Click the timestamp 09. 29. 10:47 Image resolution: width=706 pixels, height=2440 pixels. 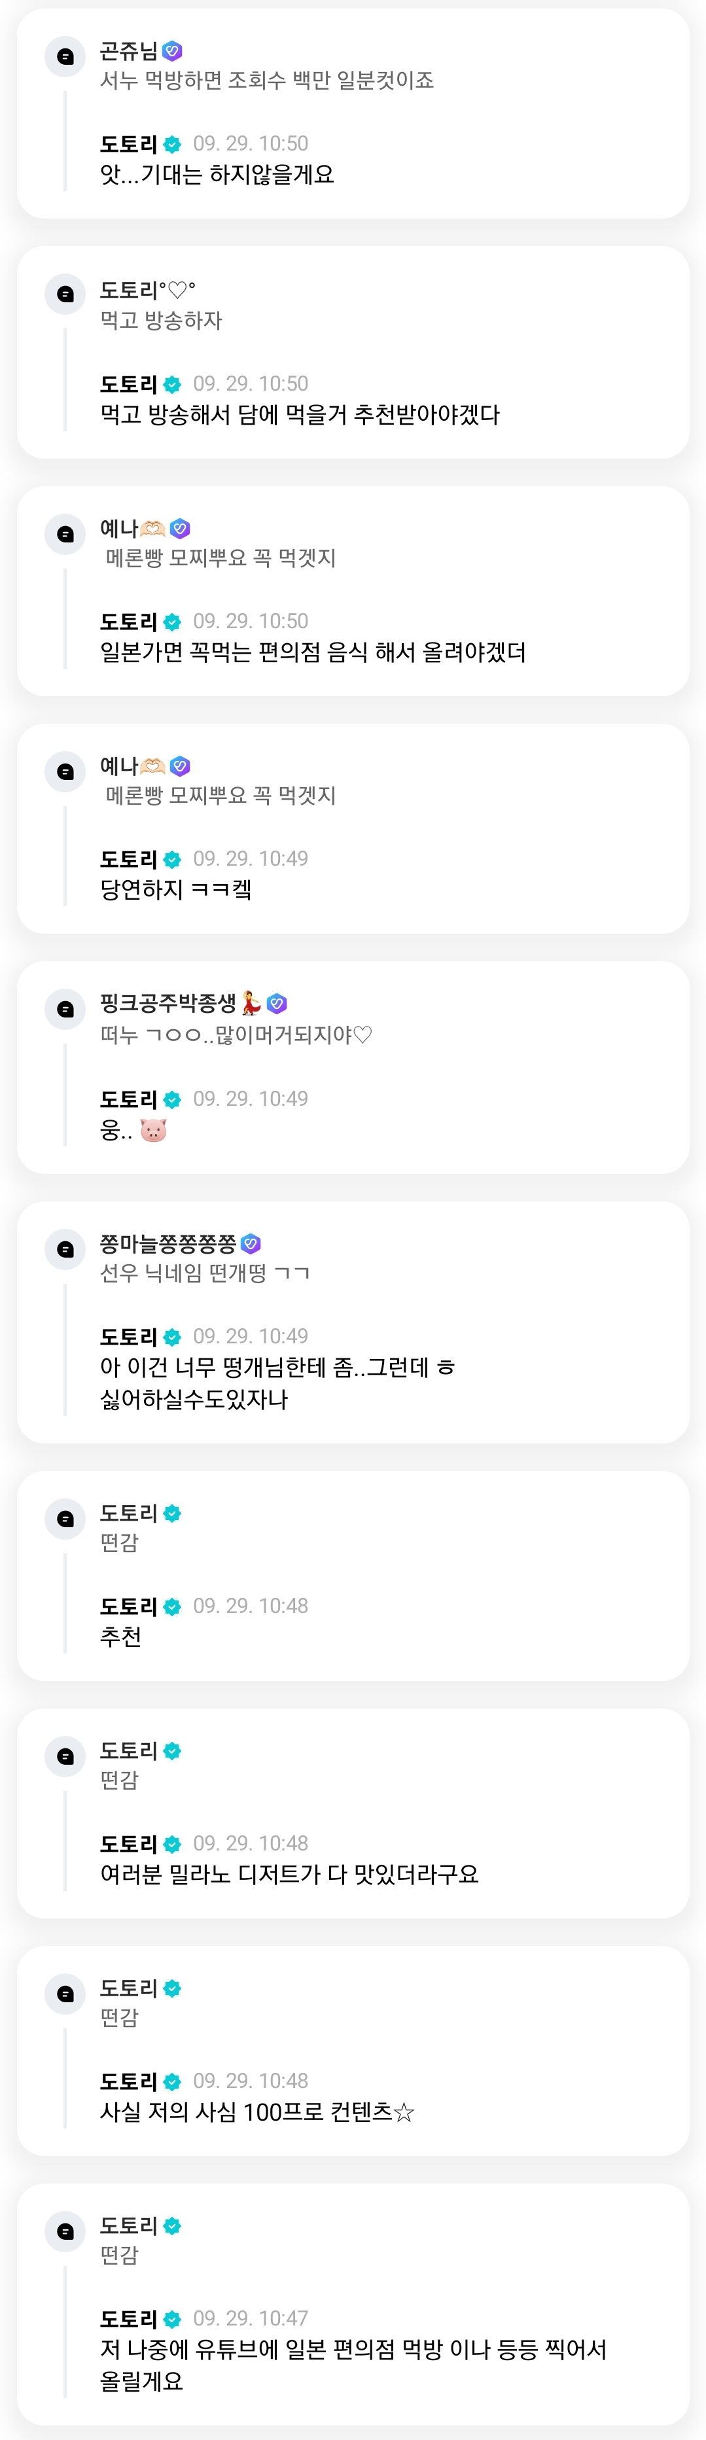250,2318
